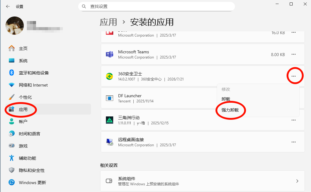Go back with the arrow icon

pyautogui.click(x=8, y=6)
